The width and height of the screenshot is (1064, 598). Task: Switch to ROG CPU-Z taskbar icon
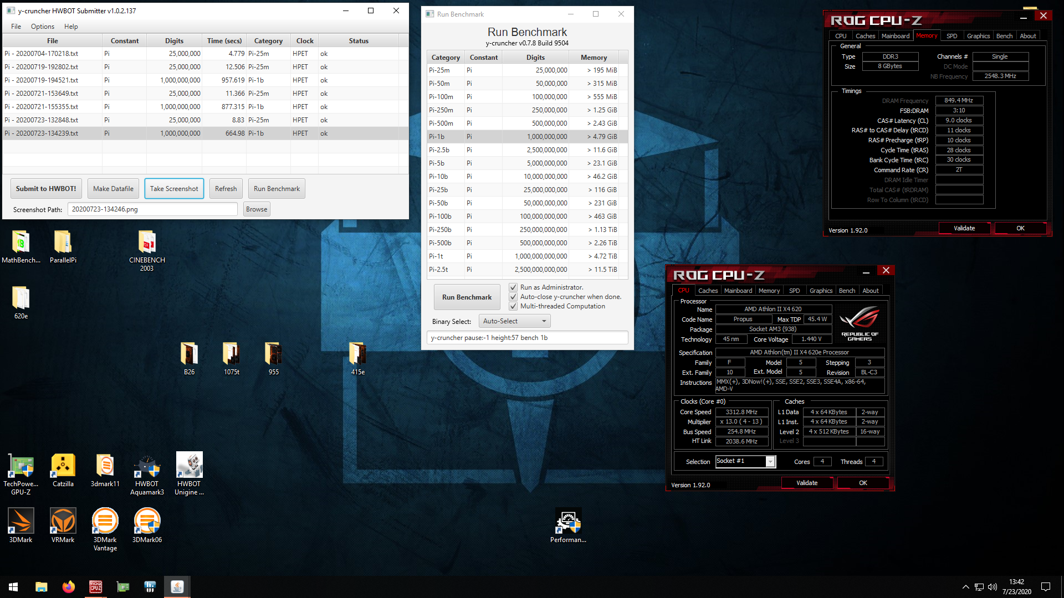coord(95,587)
